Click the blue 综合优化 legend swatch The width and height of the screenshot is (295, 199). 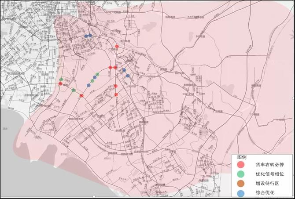click(x=240, y=192)
